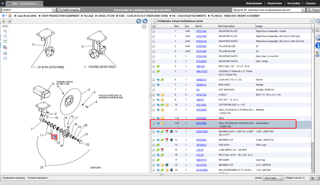Click package icon for U-BOLT row
Screen dimensions: 320x185
[x=162, y=95]
